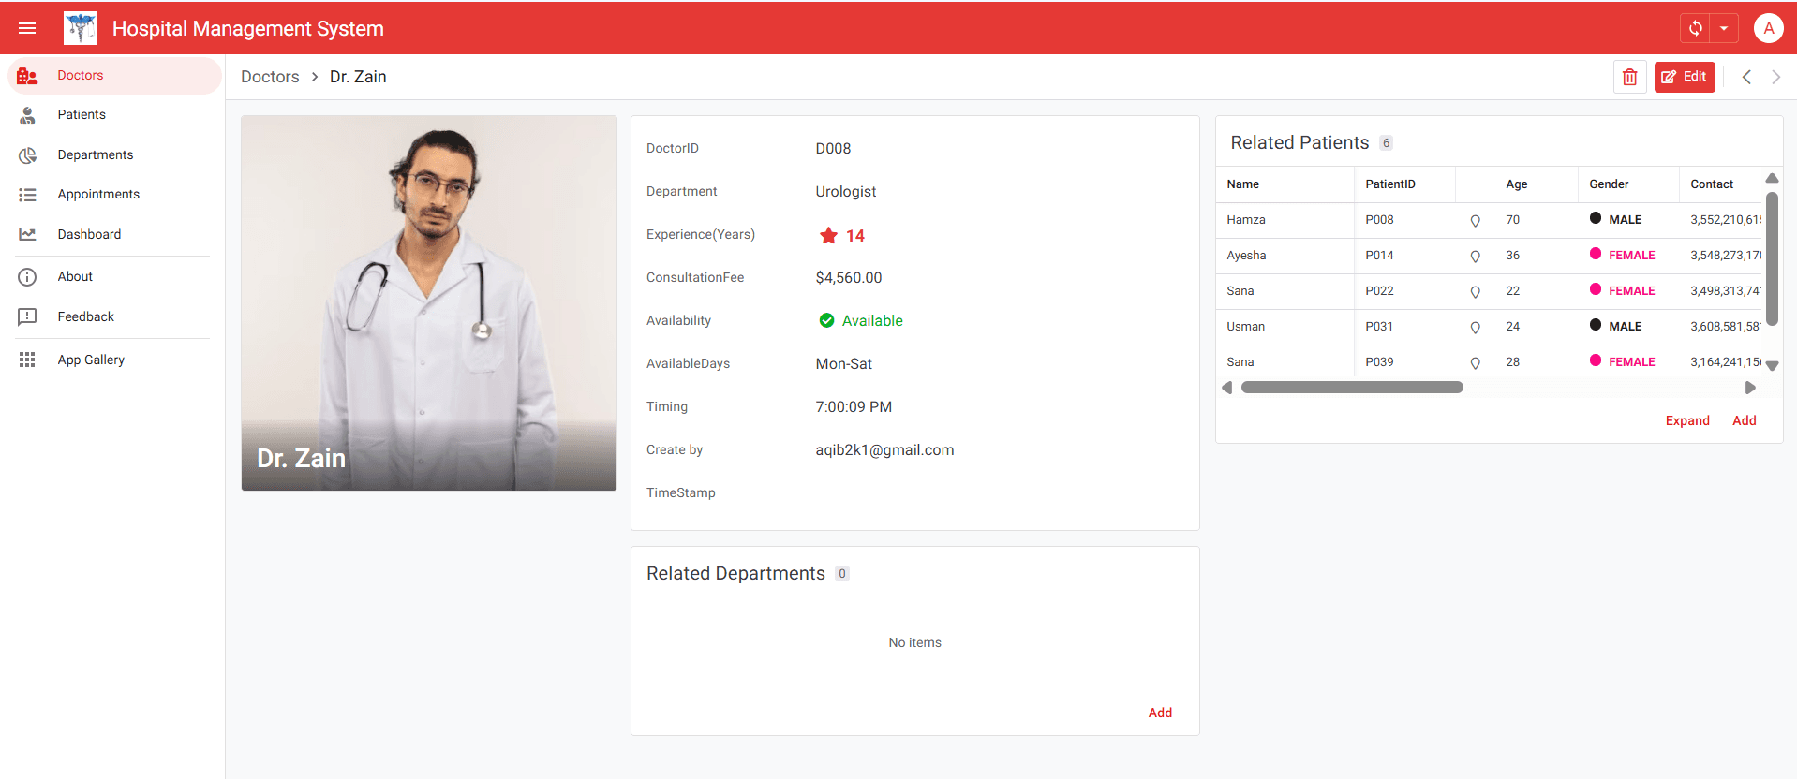Sort by Age column header
The width and height of the screenshot is (1797, 779).
pyautogui.click(x=1517, y=184)
